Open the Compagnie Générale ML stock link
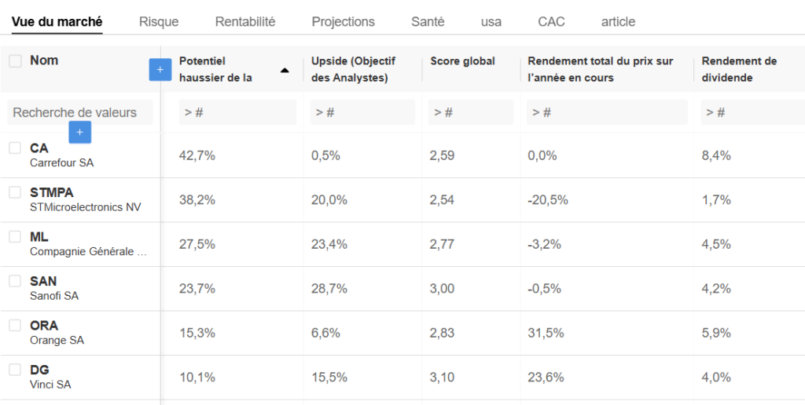The image size is (805, 405). pyautogui.click(x=39, y=237)
